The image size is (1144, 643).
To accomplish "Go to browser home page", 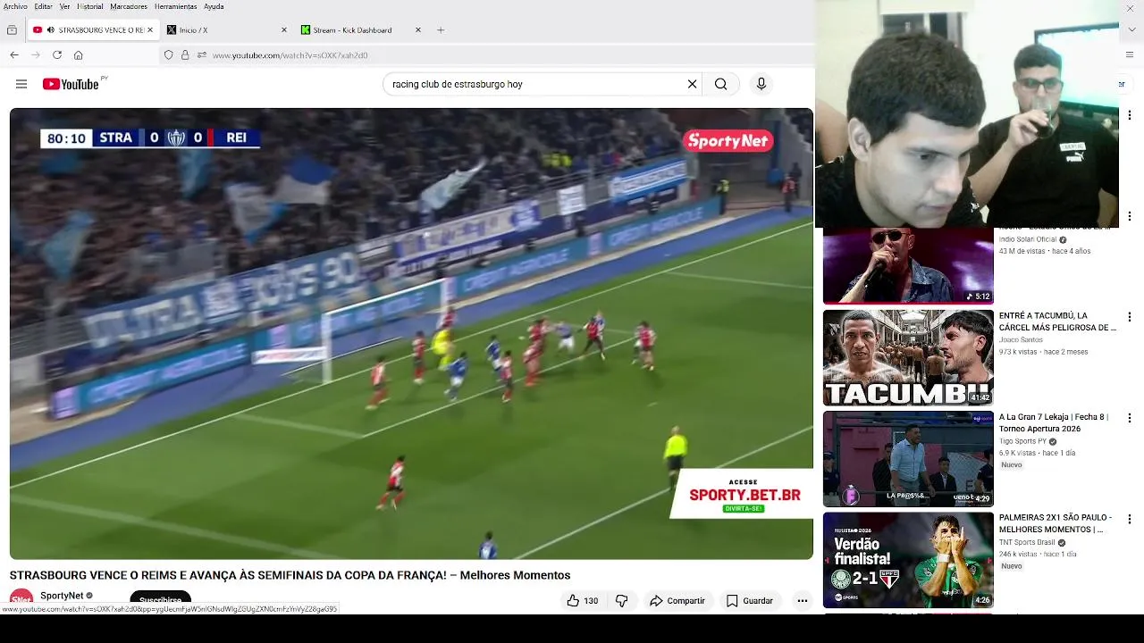I will tap(79, 54).
